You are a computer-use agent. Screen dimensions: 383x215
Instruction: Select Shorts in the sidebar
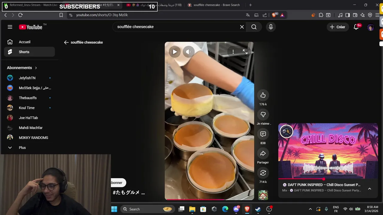[x=29, y=52]
